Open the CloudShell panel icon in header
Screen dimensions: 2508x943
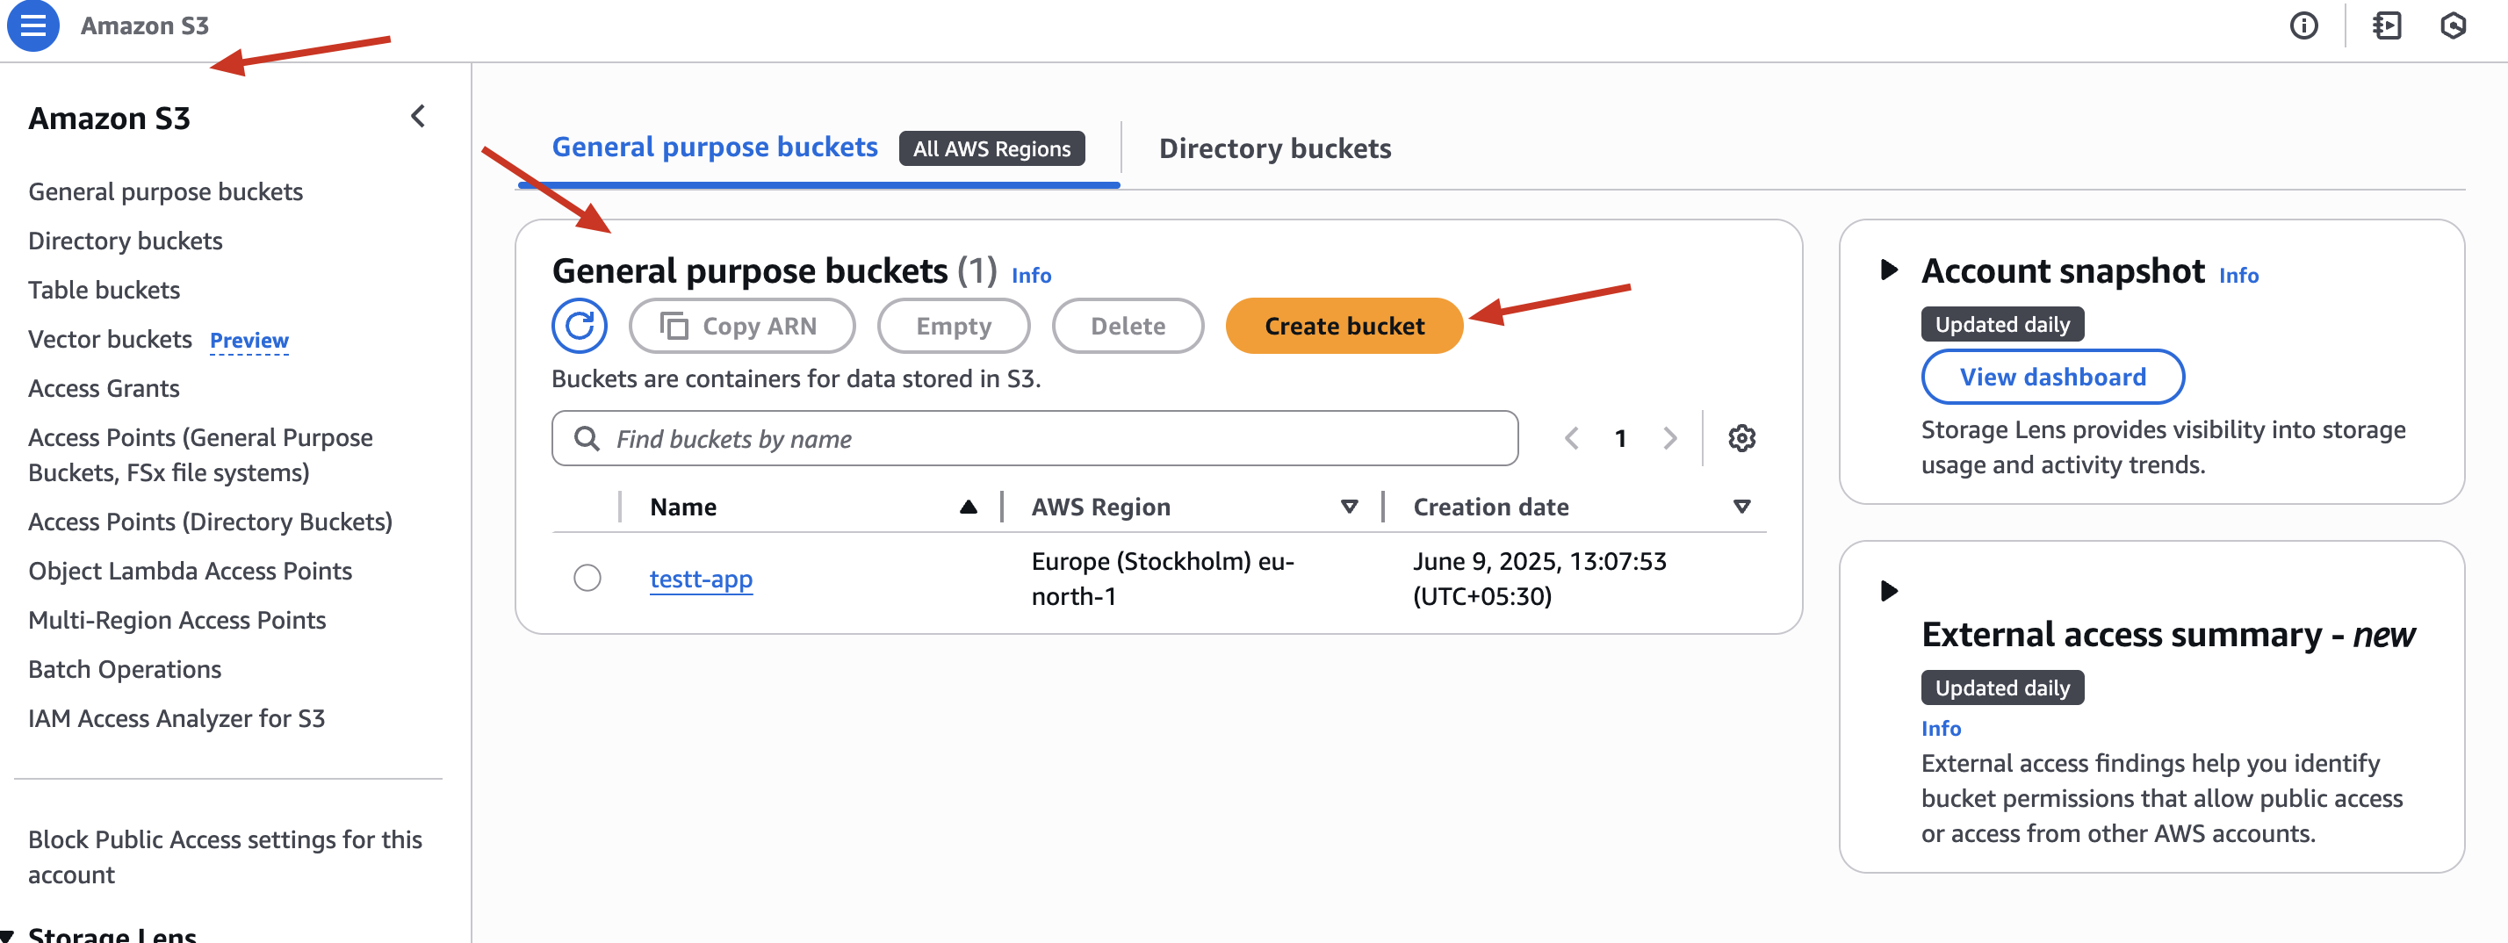pyautogui.click(x=2388, y=25)
